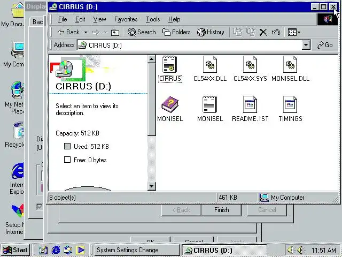The image size is (342, 257).
Task: Click the Back toolbar button
Action: (68, 32)
